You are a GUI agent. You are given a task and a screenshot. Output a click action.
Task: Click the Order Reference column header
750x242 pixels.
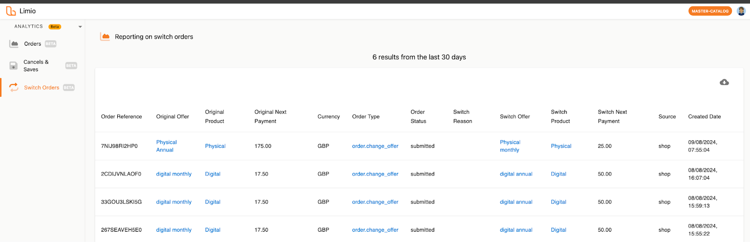point(121,116)
